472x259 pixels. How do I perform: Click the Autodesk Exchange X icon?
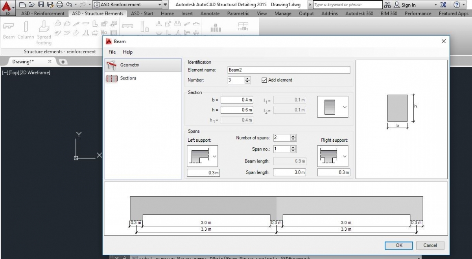tap(443, 5)
